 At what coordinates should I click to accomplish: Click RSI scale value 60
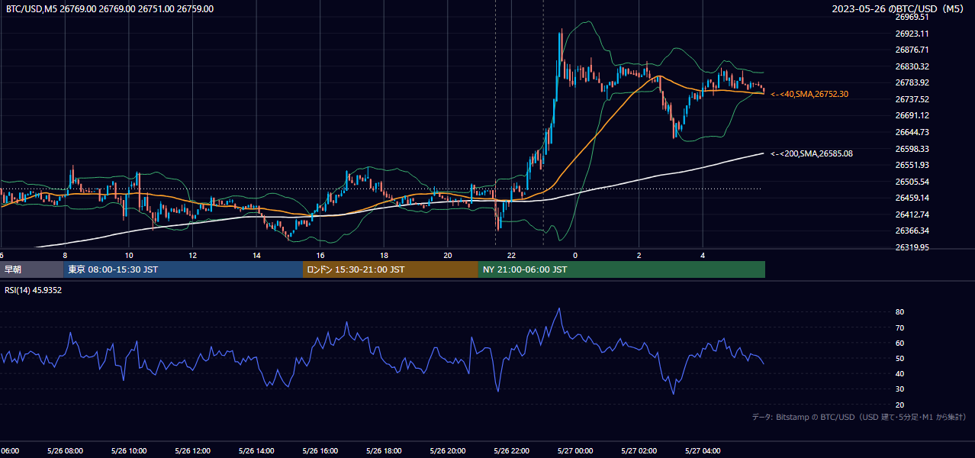click(900, 343)
